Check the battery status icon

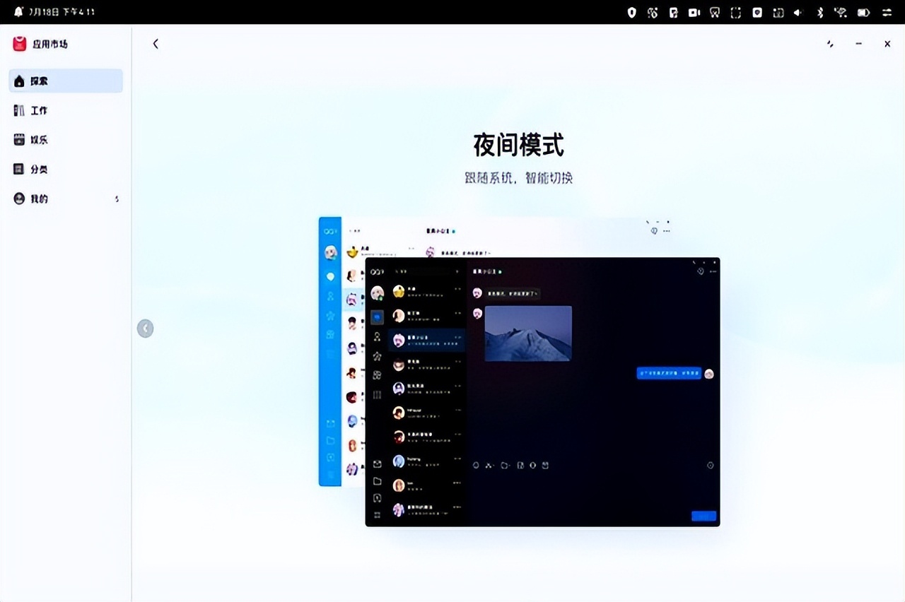(863, 12)
